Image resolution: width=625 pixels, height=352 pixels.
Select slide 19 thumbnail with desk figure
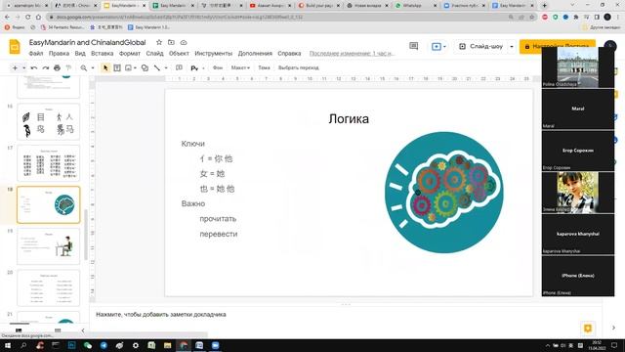(48, 246)
